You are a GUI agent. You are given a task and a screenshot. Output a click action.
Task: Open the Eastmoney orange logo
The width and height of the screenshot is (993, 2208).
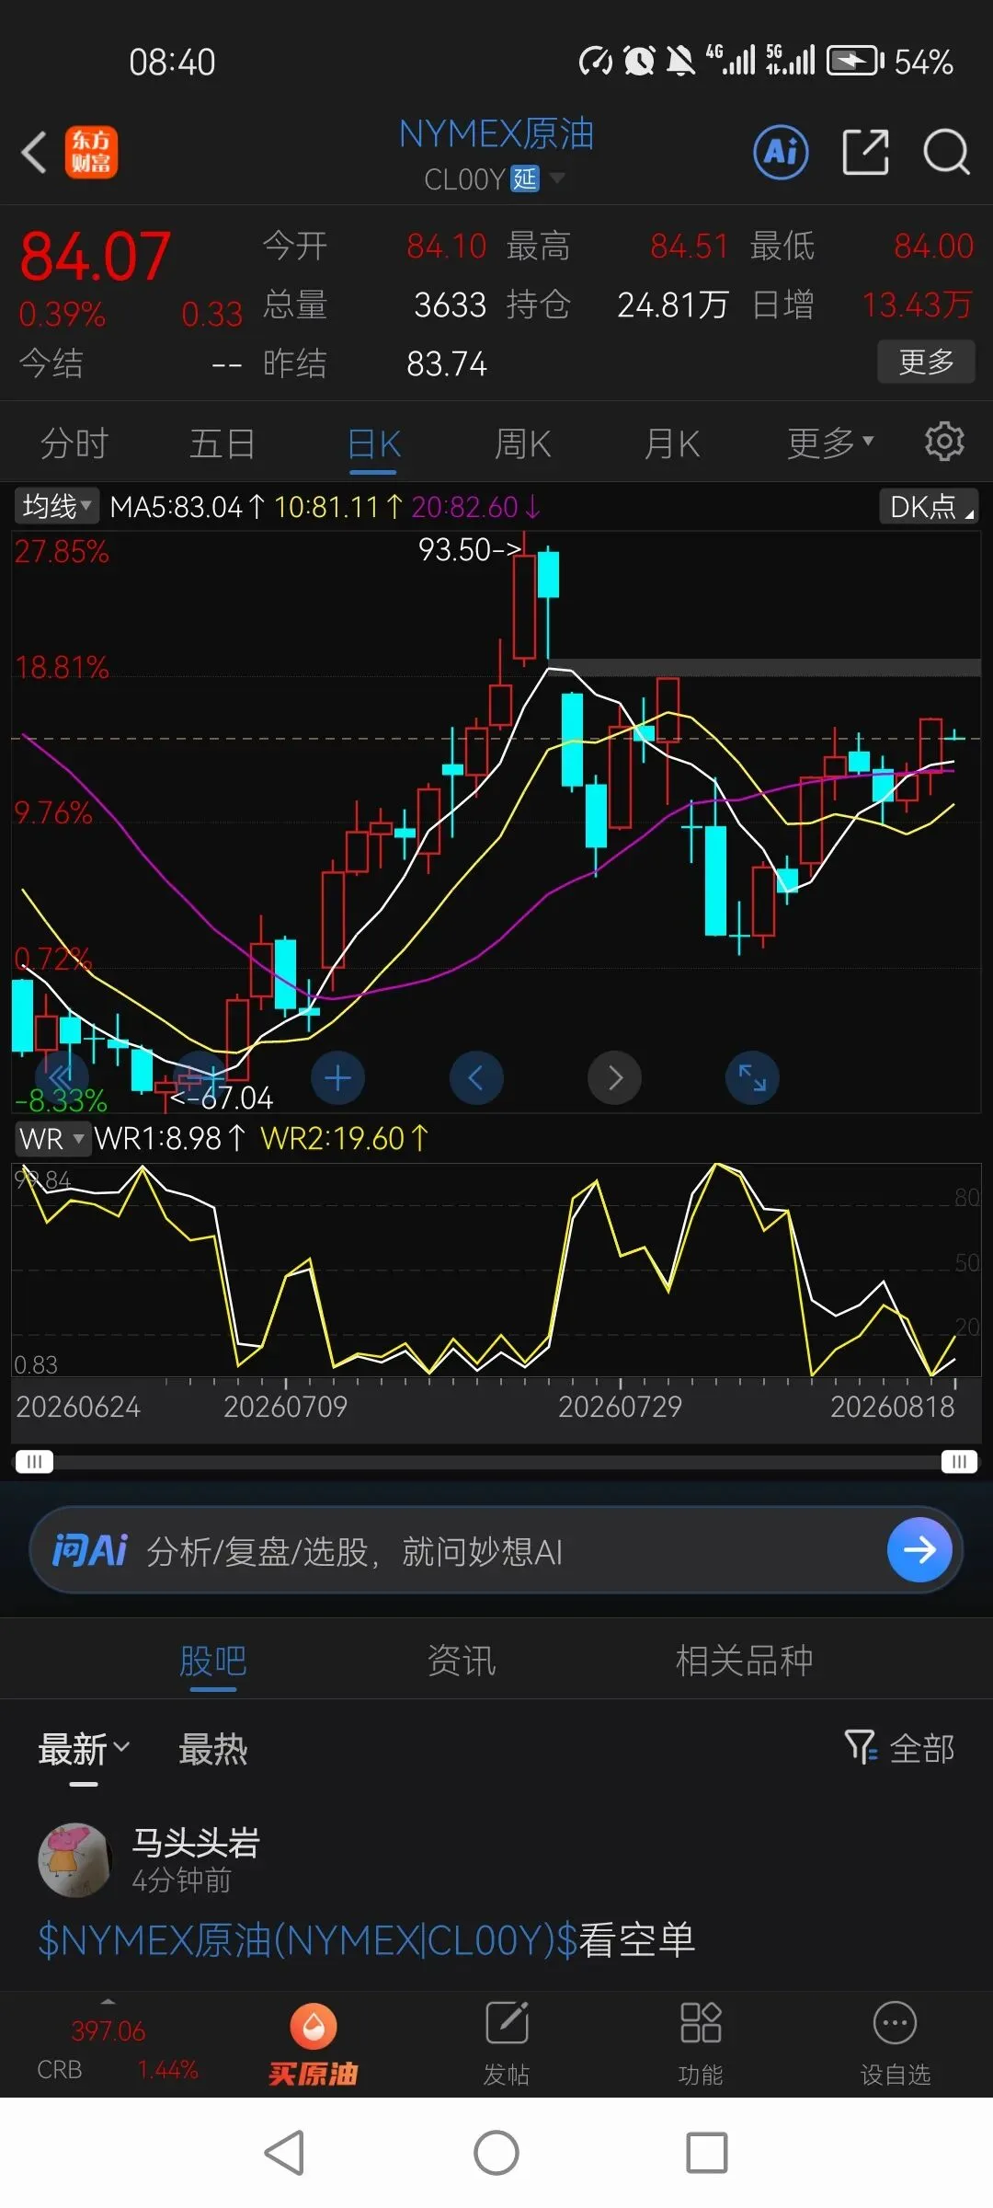tap(91, 153)
